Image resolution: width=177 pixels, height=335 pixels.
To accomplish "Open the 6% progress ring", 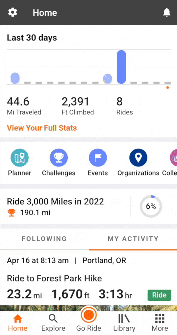I will (x=151, y=206).
